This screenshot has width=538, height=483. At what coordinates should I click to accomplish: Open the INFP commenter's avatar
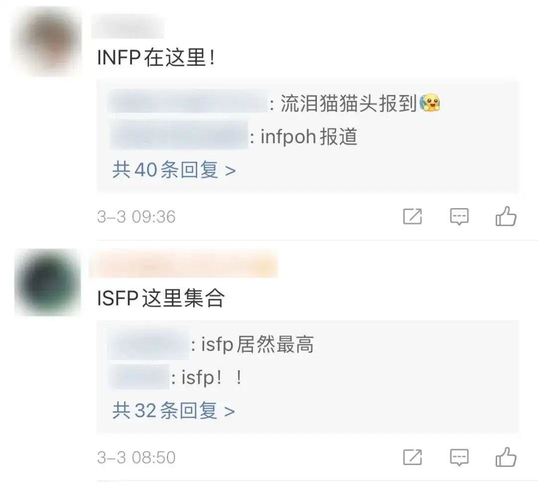47,41
